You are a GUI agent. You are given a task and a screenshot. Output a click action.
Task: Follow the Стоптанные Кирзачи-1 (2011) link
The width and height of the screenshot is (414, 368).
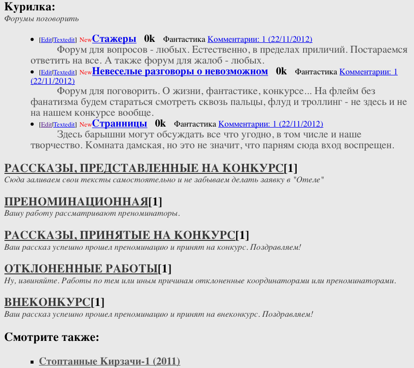[x=109, y=361]
